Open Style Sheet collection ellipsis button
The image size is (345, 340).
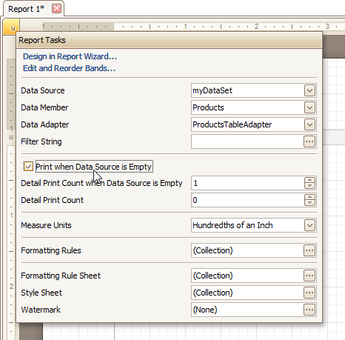tap(309, 293)
